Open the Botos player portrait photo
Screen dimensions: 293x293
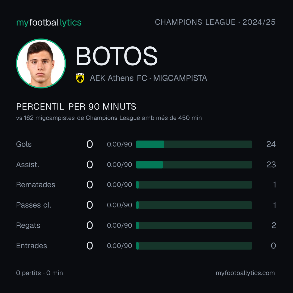41,63
